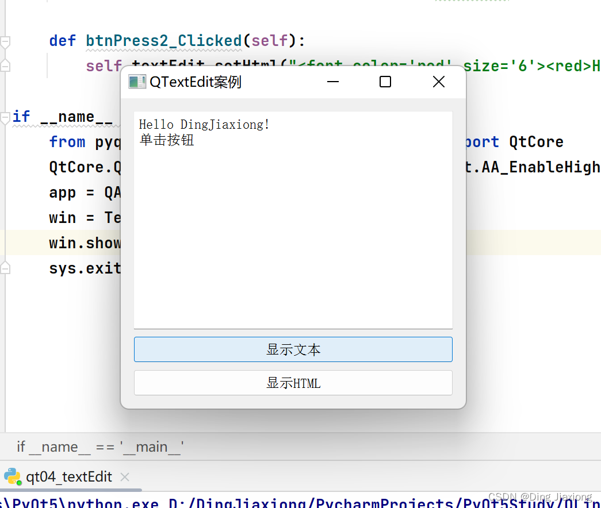Click the 'def' keyword in the editor

click(x=63, y=41)
